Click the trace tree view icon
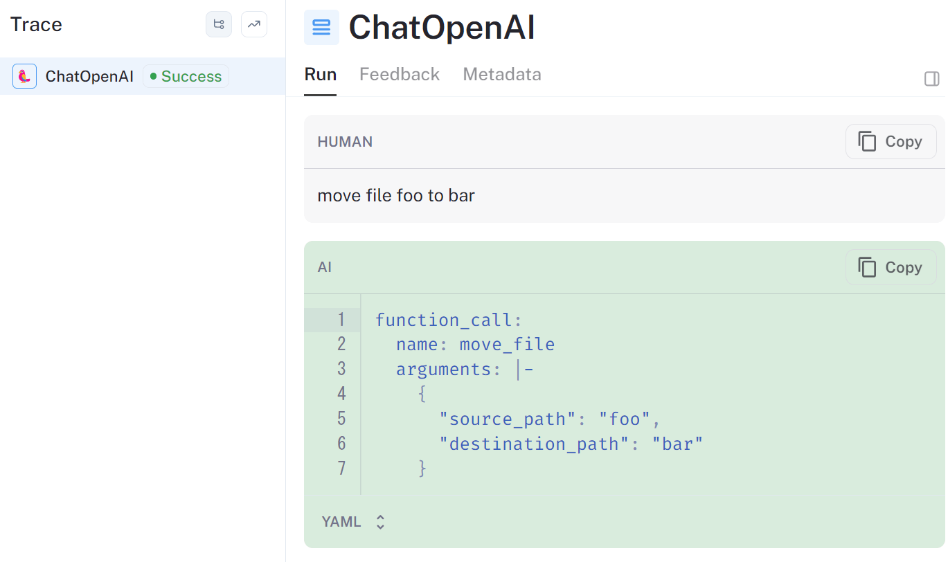 click(x=219, y=25)
